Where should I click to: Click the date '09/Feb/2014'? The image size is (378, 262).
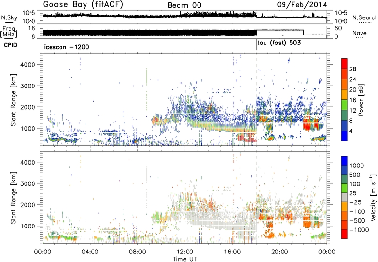[x=302, y=5]
